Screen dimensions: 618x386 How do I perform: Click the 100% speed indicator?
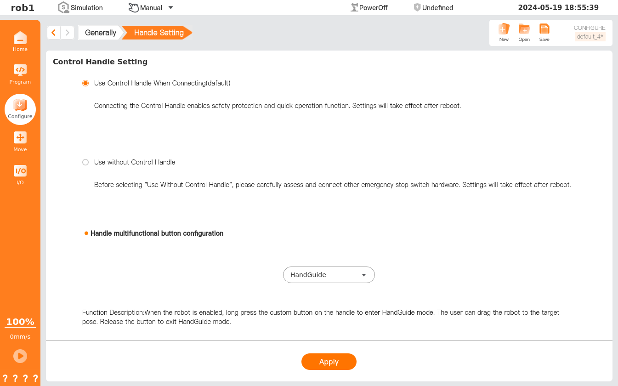(20, 322)
